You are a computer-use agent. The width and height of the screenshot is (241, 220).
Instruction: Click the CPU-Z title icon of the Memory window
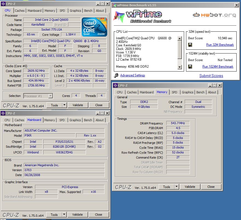tap(115, 85)
